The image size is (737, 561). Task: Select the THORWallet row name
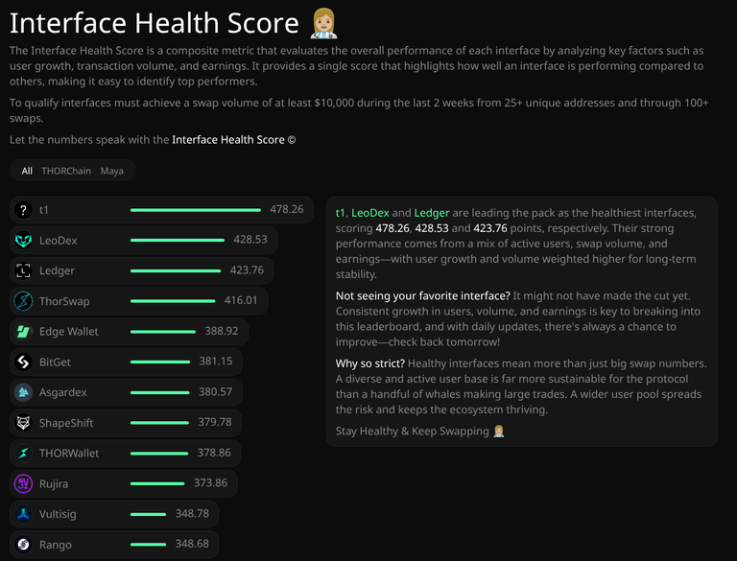(69, 454)
